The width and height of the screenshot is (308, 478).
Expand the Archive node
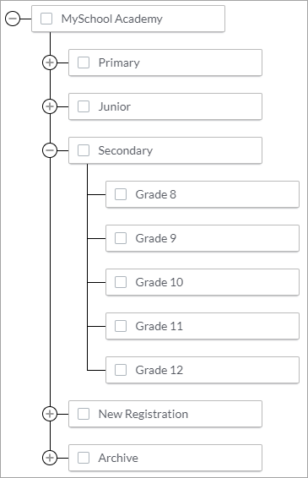(50, 458)
